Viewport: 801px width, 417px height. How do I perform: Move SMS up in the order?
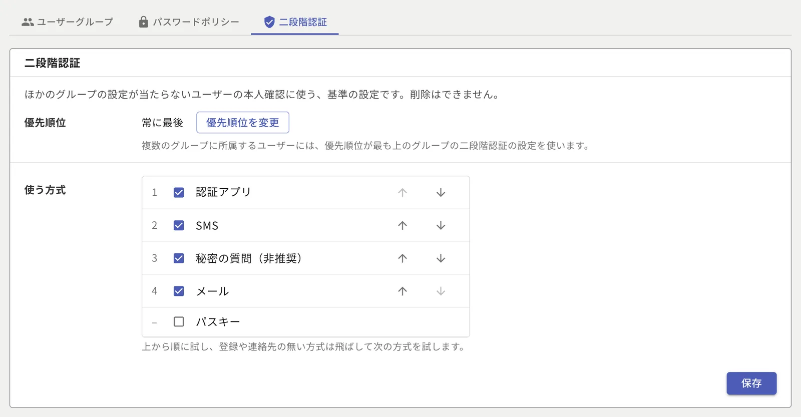403,226
